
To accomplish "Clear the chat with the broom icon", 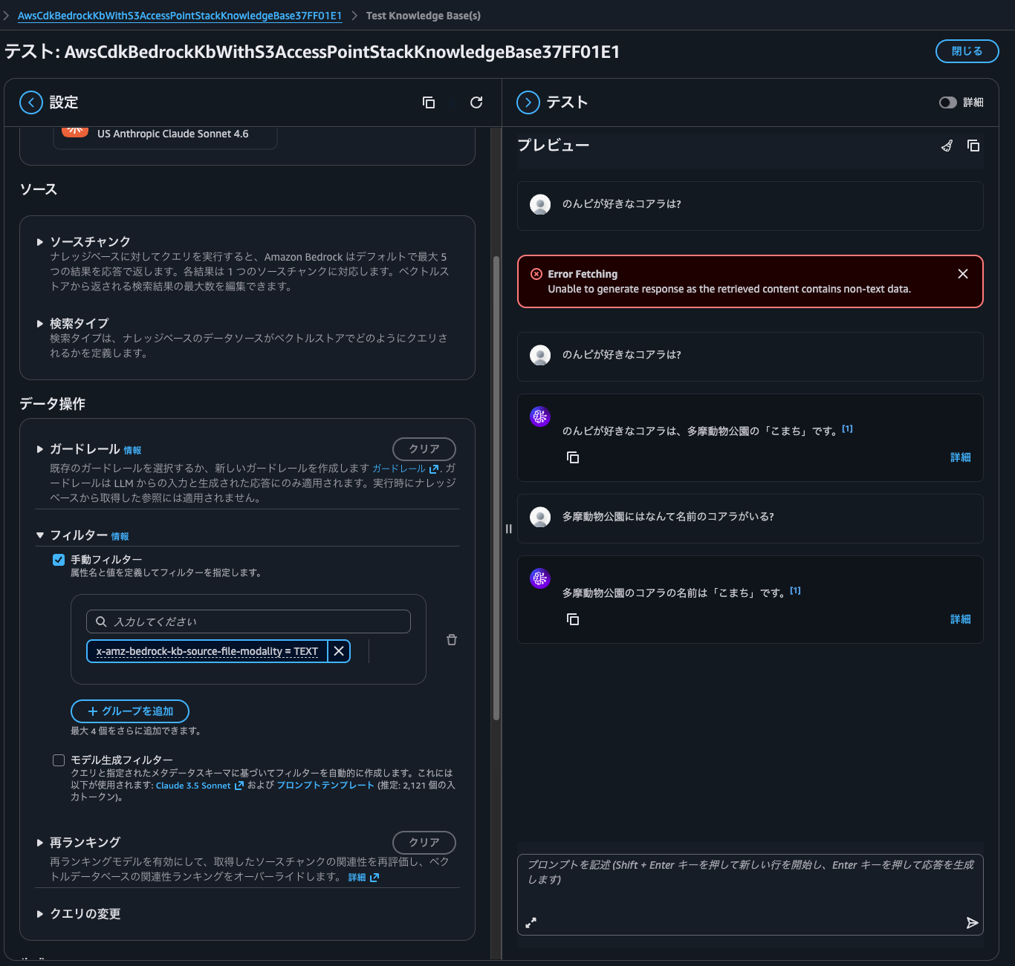I will coord(947,146).
